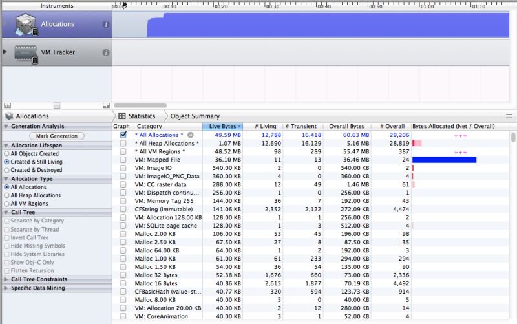Uncheck the All Allocations graph checkbox
Screen dimensions: 517x324
tap(123, 135)
